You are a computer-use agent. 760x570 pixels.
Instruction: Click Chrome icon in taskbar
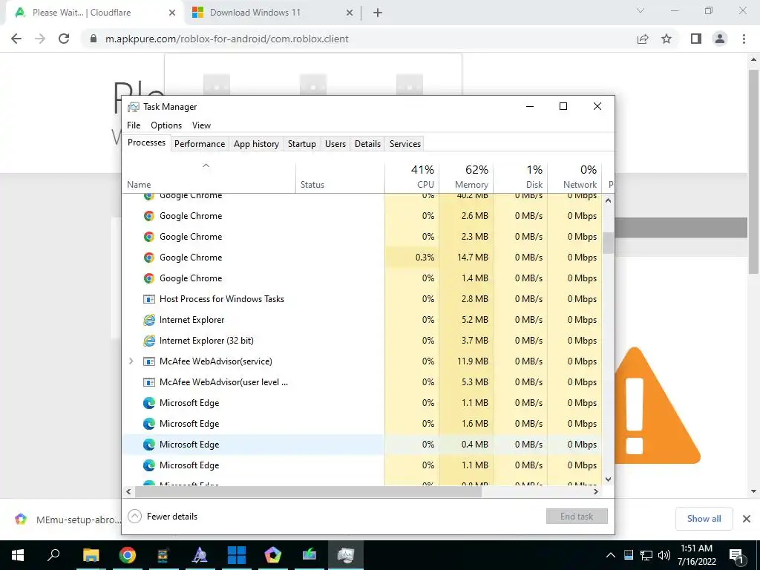[x=128, y=555]
